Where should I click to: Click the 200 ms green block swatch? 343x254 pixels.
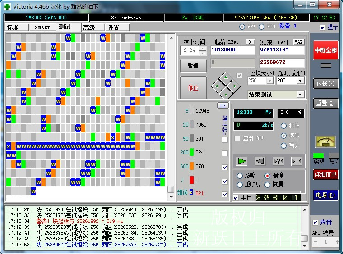tap(192, 152)
